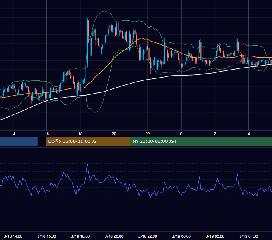Click the 3/18 16:00 date label
272x240 pixels.
click(47, 236)
